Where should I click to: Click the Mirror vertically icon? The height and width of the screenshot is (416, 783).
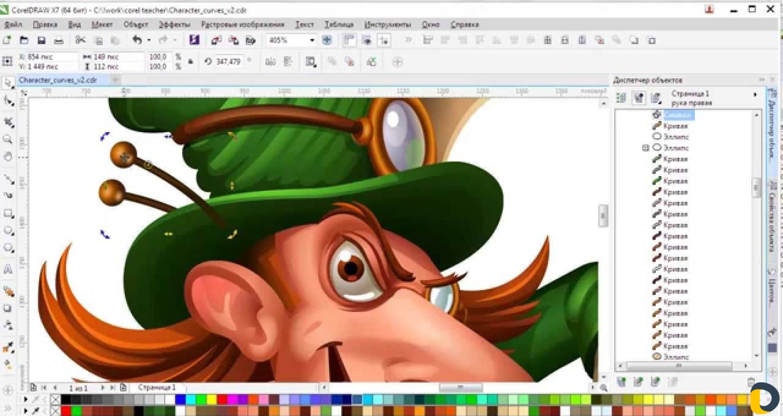click(288, 62)
